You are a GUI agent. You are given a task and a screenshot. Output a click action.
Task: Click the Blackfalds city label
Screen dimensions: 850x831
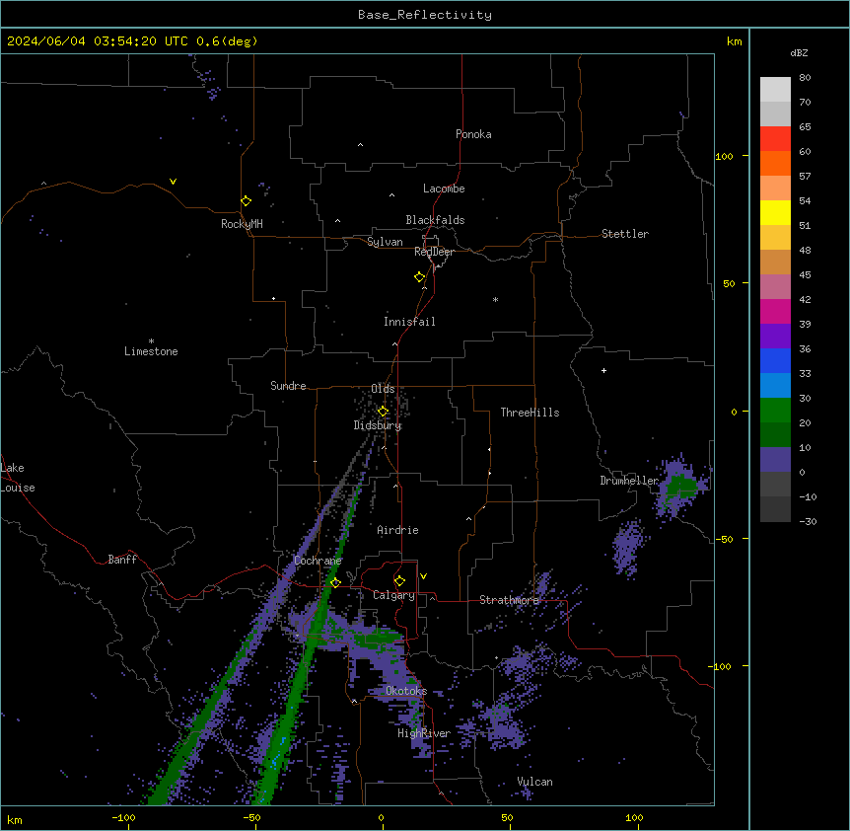(435, 220)
